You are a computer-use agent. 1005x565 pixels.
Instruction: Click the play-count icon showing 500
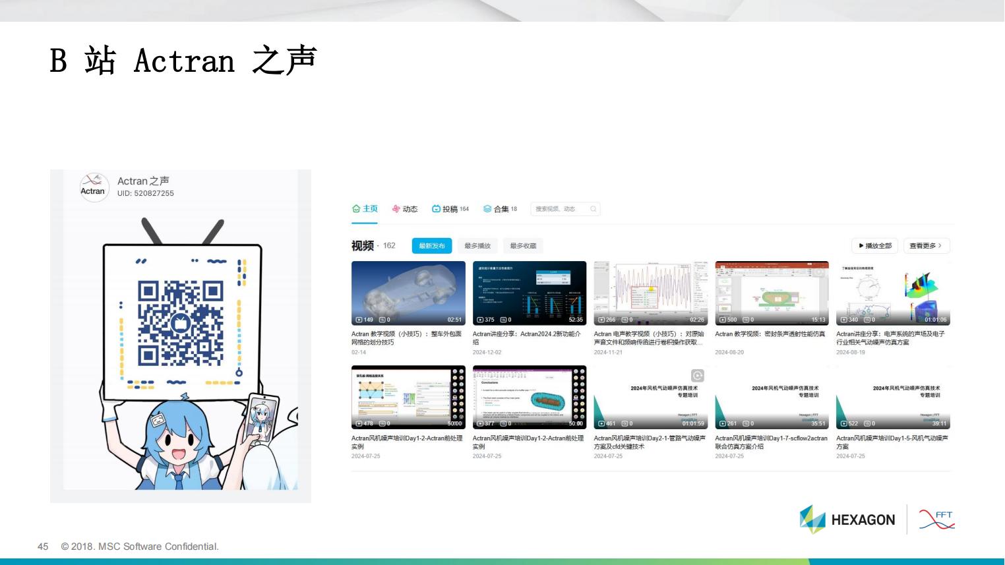click(x=723, y=320)
